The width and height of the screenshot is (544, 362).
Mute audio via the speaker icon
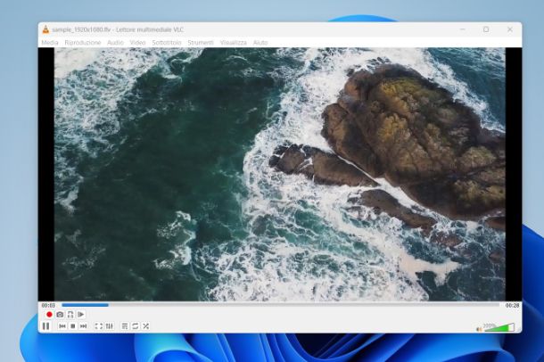[x=479, y=328]
